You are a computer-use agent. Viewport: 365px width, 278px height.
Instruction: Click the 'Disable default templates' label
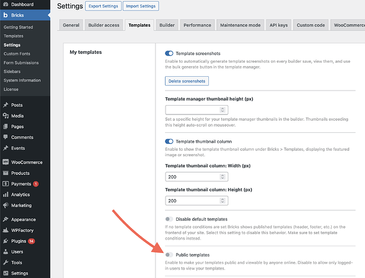(201, 219)
